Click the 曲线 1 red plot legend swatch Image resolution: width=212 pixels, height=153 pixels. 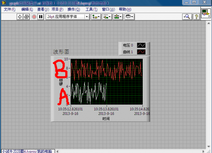(141, 52)
